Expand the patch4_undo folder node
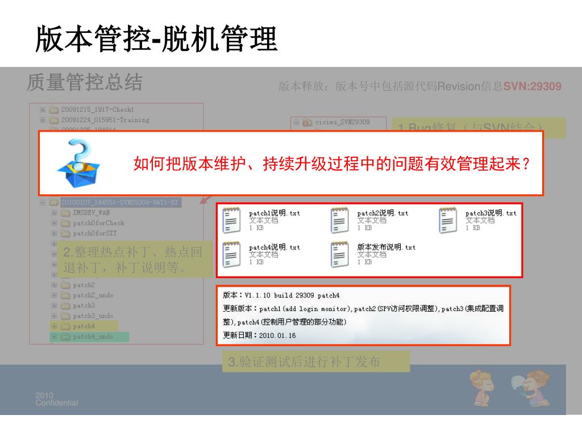This screenshot has width=582, height=436. point(54,337)
